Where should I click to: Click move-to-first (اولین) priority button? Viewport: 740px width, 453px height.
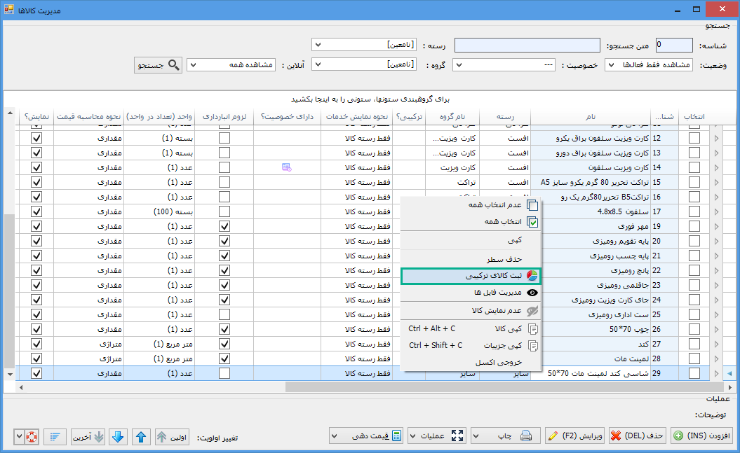[173, 437]
